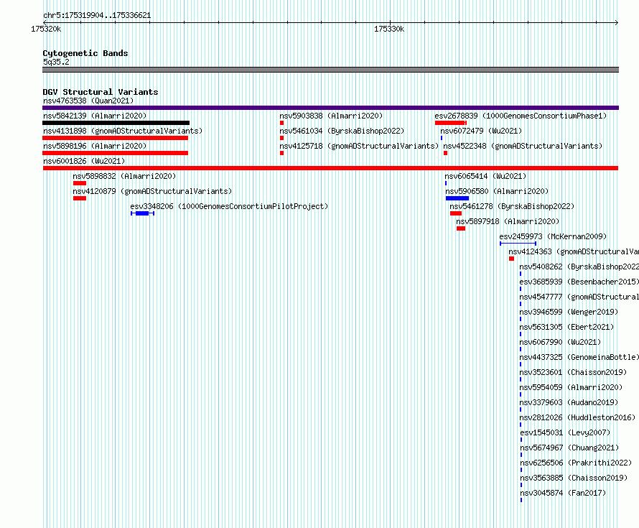Click the blue esv2459973 interval line
This screenshot has height=528, width=639.
coord(518,244)
